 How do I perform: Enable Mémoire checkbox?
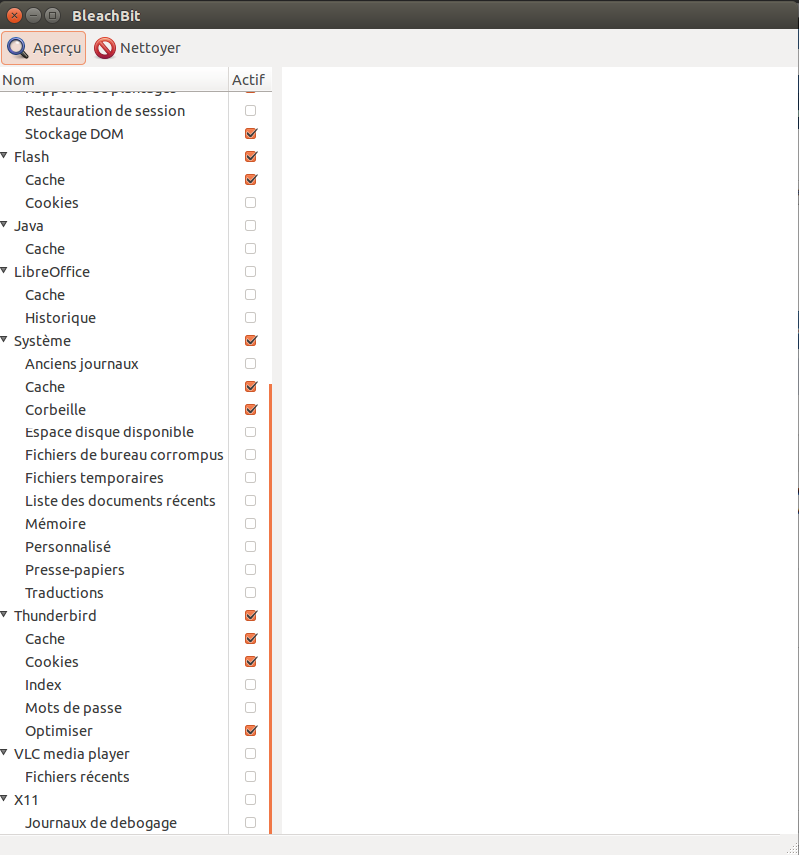pos(251,524)
